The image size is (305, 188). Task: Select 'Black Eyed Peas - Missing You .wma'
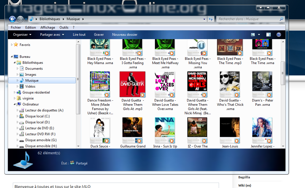coord(197,54)
